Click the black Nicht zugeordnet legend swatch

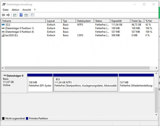(x=3, y=119)
